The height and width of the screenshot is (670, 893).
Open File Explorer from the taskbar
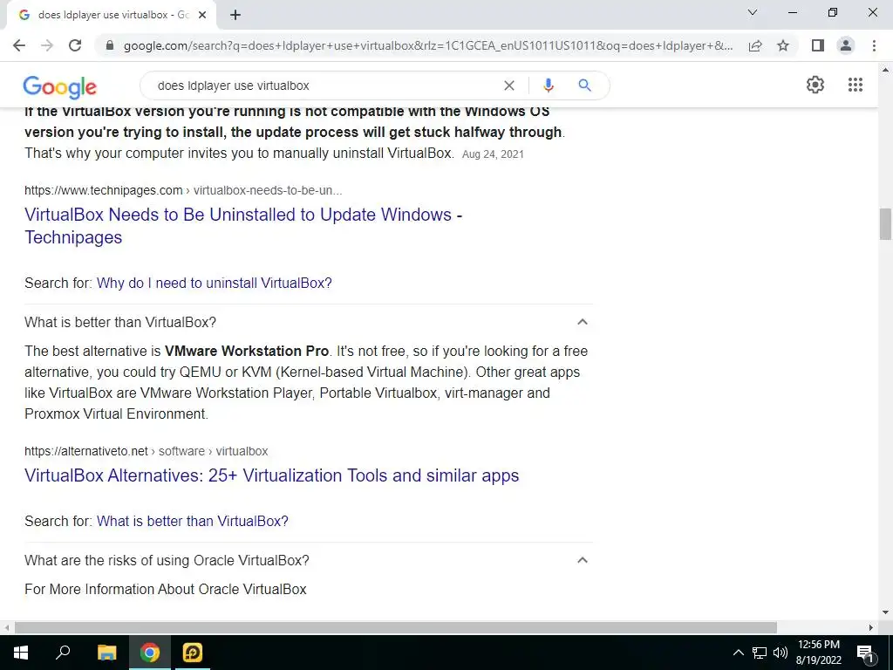(x=106, y=653)
